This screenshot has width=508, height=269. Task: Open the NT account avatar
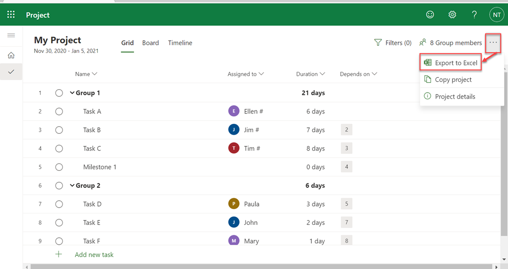[497, 15]
